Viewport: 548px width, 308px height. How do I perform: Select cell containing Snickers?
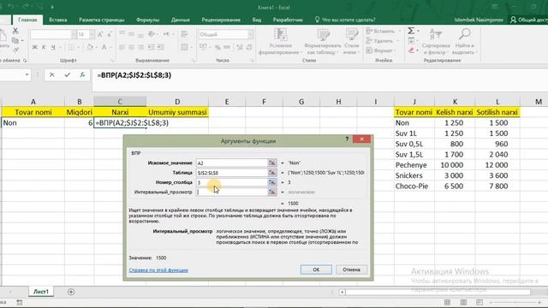click(x=414, y=175)
